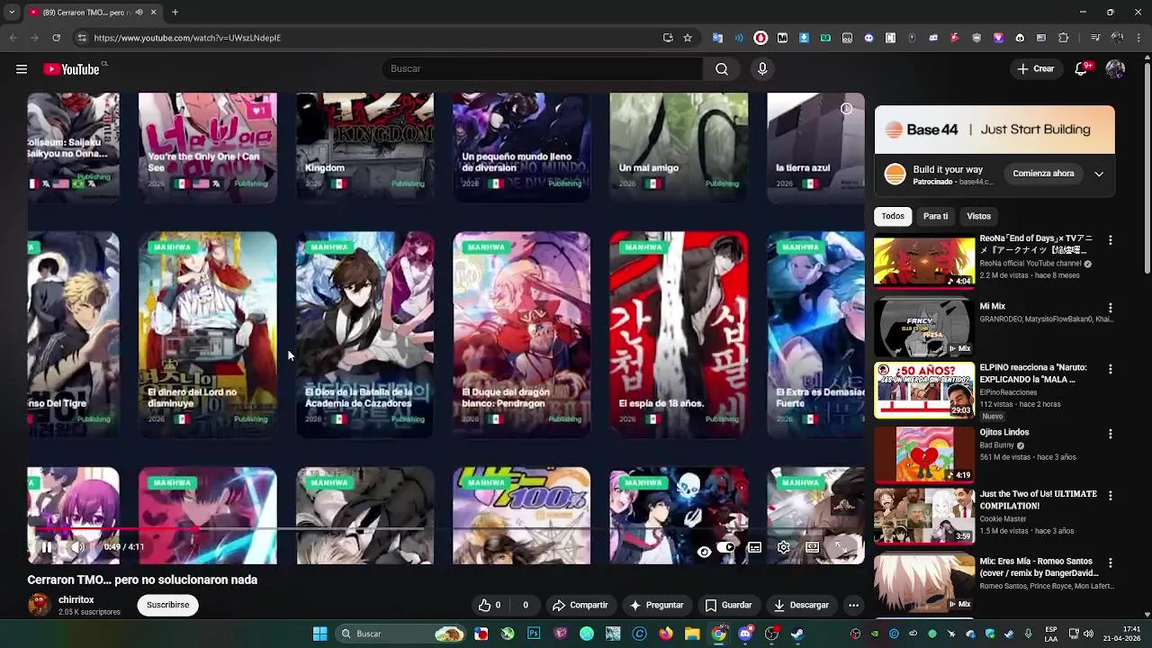Expand the Base44 ad chevron

tap(1099, 174)
